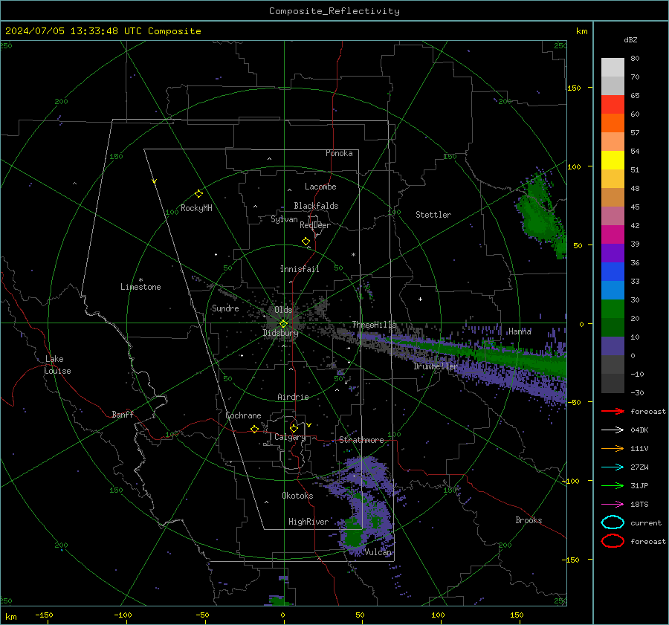Click the RedDeer city label
The width and height of the screenshot is (669, 625).
click(315, 225)
